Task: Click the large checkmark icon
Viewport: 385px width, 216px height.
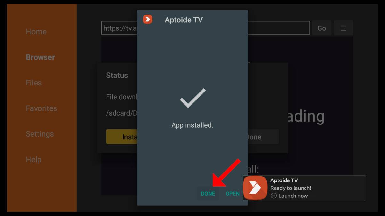Action: point(193,98)
